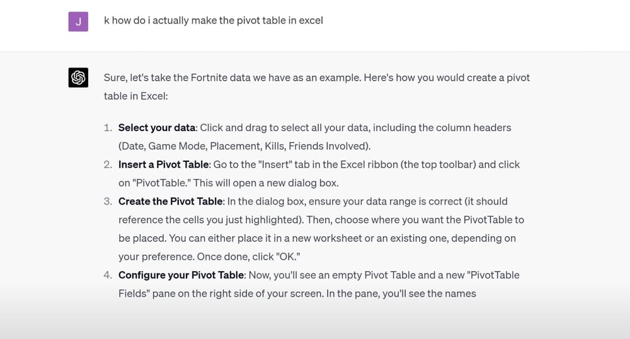Screen dimensions: 630x339
Task: Click list number 2 in the steps
Action: [x=108, y=164]
